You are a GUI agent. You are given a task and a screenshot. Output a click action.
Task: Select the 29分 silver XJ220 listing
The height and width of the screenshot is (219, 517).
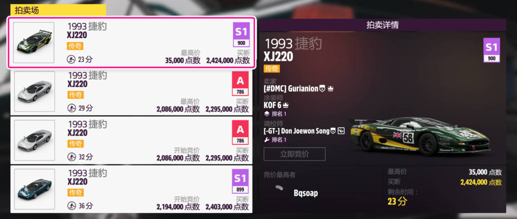tap(132, 92)
